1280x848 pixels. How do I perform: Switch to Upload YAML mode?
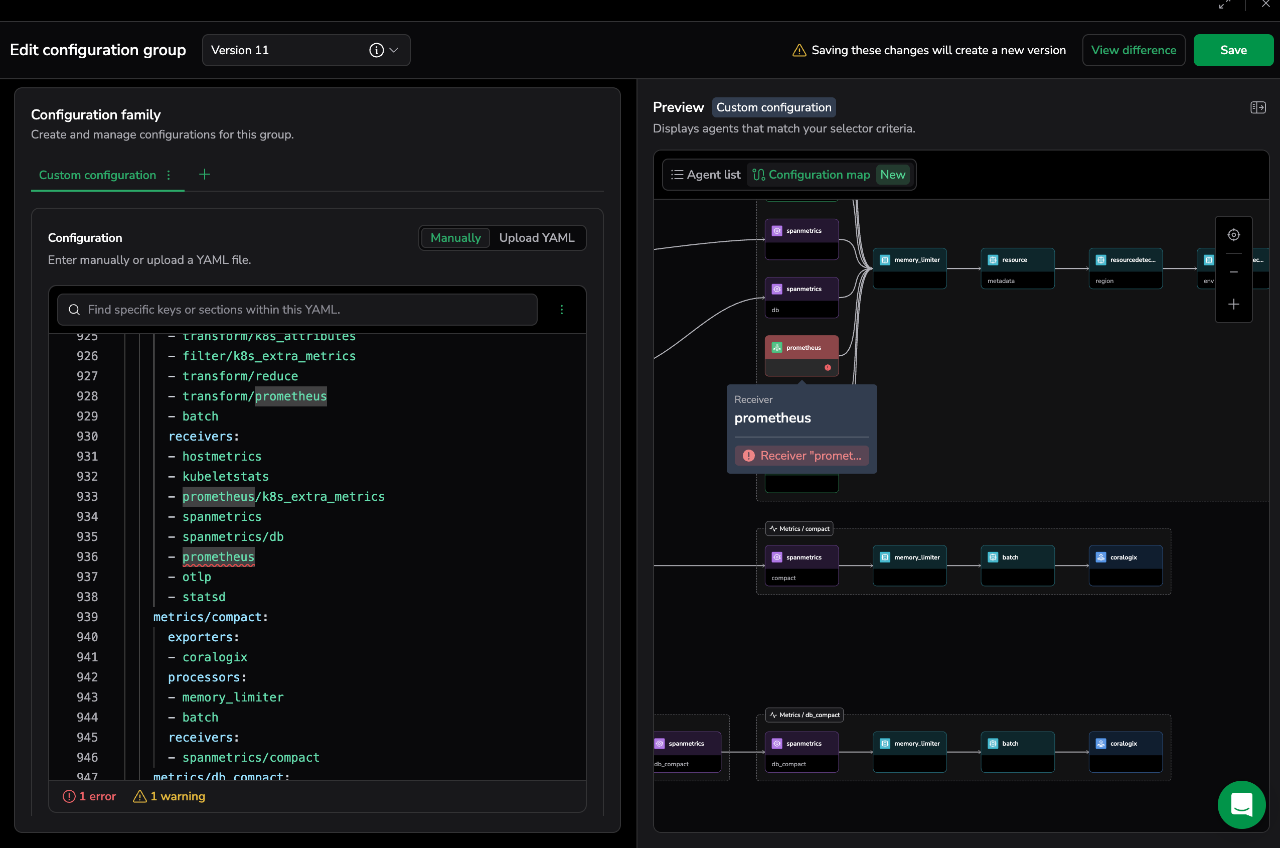(x=536, y=238)
